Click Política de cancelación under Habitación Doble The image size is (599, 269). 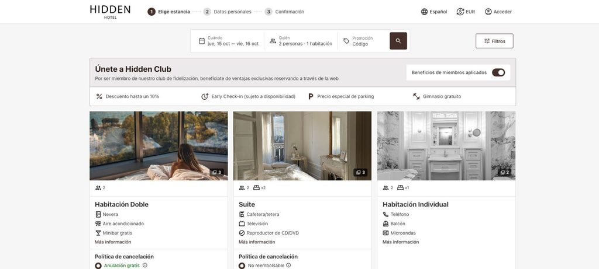click(x=124, y=257)
